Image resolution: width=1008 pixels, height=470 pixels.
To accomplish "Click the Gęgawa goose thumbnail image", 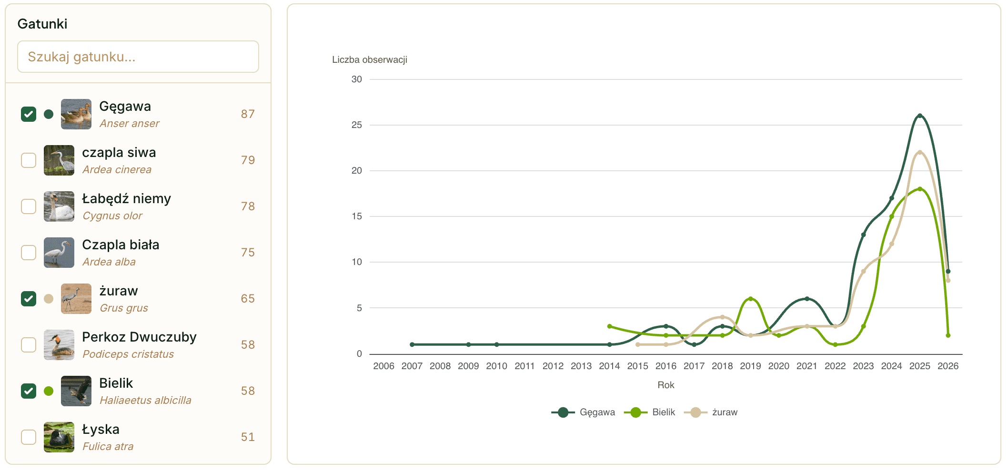I will coord(76,114).
